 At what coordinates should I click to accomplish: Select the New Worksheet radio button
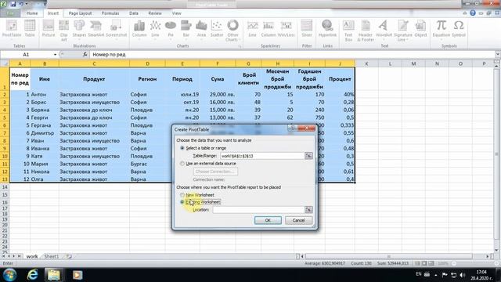182,195
